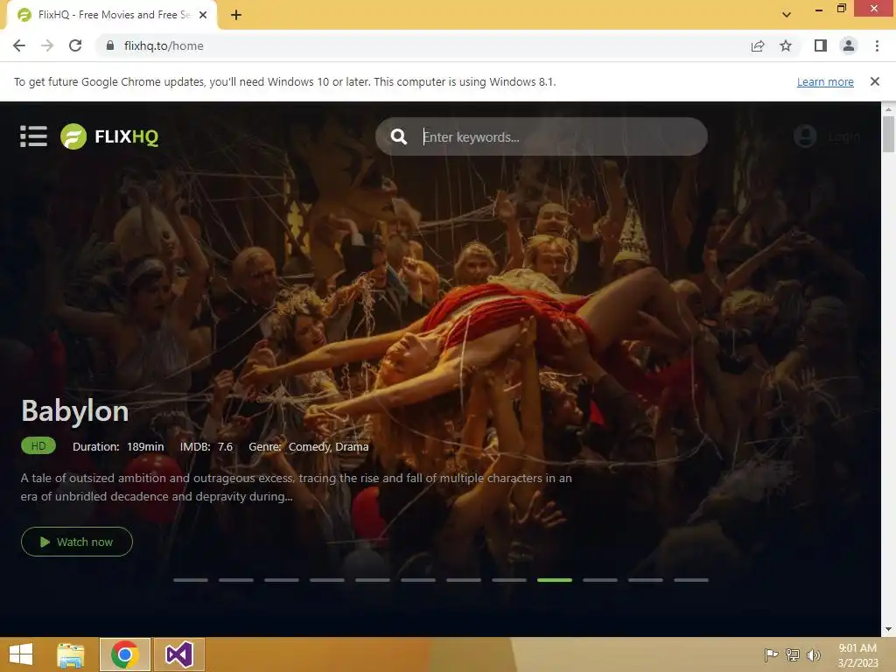The image size is (896, 672).
Task: Click the "Comedy, Drama" genre text
Action: click(x=329, y=447)
